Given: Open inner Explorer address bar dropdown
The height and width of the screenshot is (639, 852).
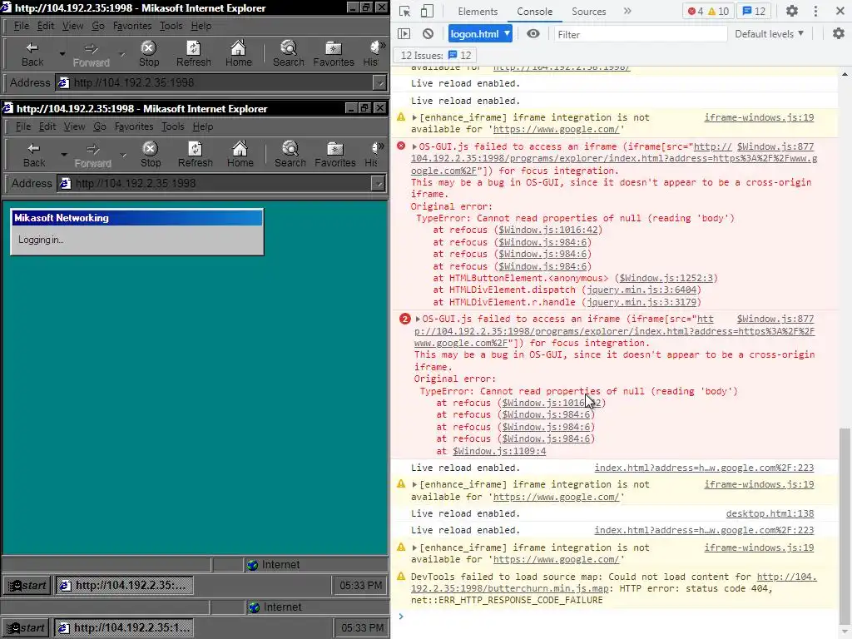Looking at the screenshot, I should [x=379, y=184].
